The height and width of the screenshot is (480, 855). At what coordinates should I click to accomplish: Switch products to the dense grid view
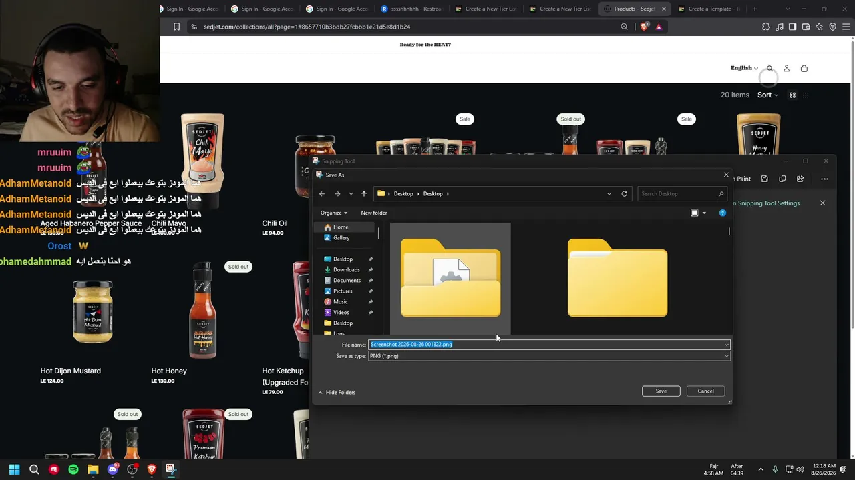coord(806,95)
